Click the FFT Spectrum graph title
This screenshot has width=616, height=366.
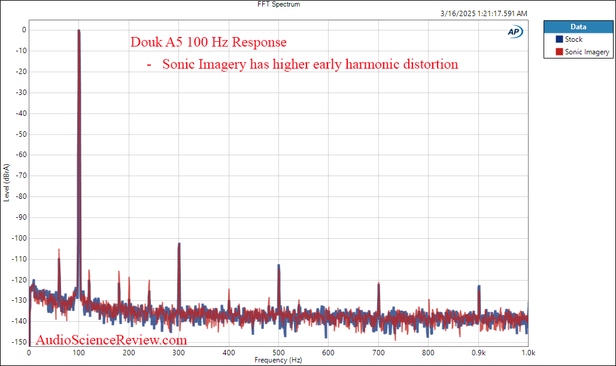click(x=278, y=4)
